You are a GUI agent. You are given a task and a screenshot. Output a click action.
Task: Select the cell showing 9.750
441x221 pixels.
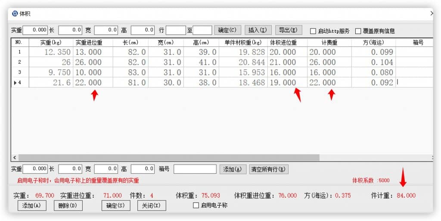[51, 72]
